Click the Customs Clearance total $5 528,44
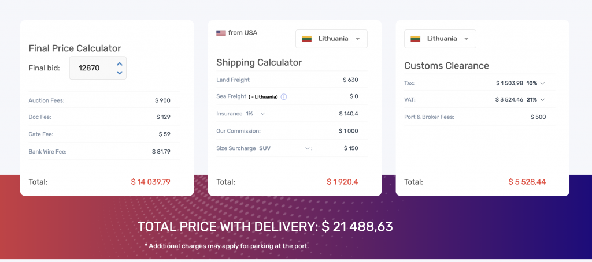This screenshot has height=262, width=592. coord(527,182)
